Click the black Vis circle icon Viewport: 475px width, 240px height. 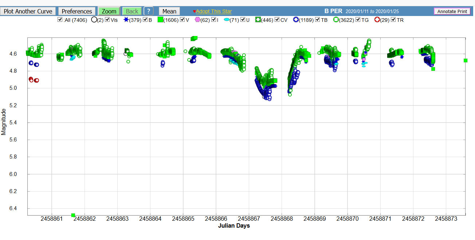94,20
